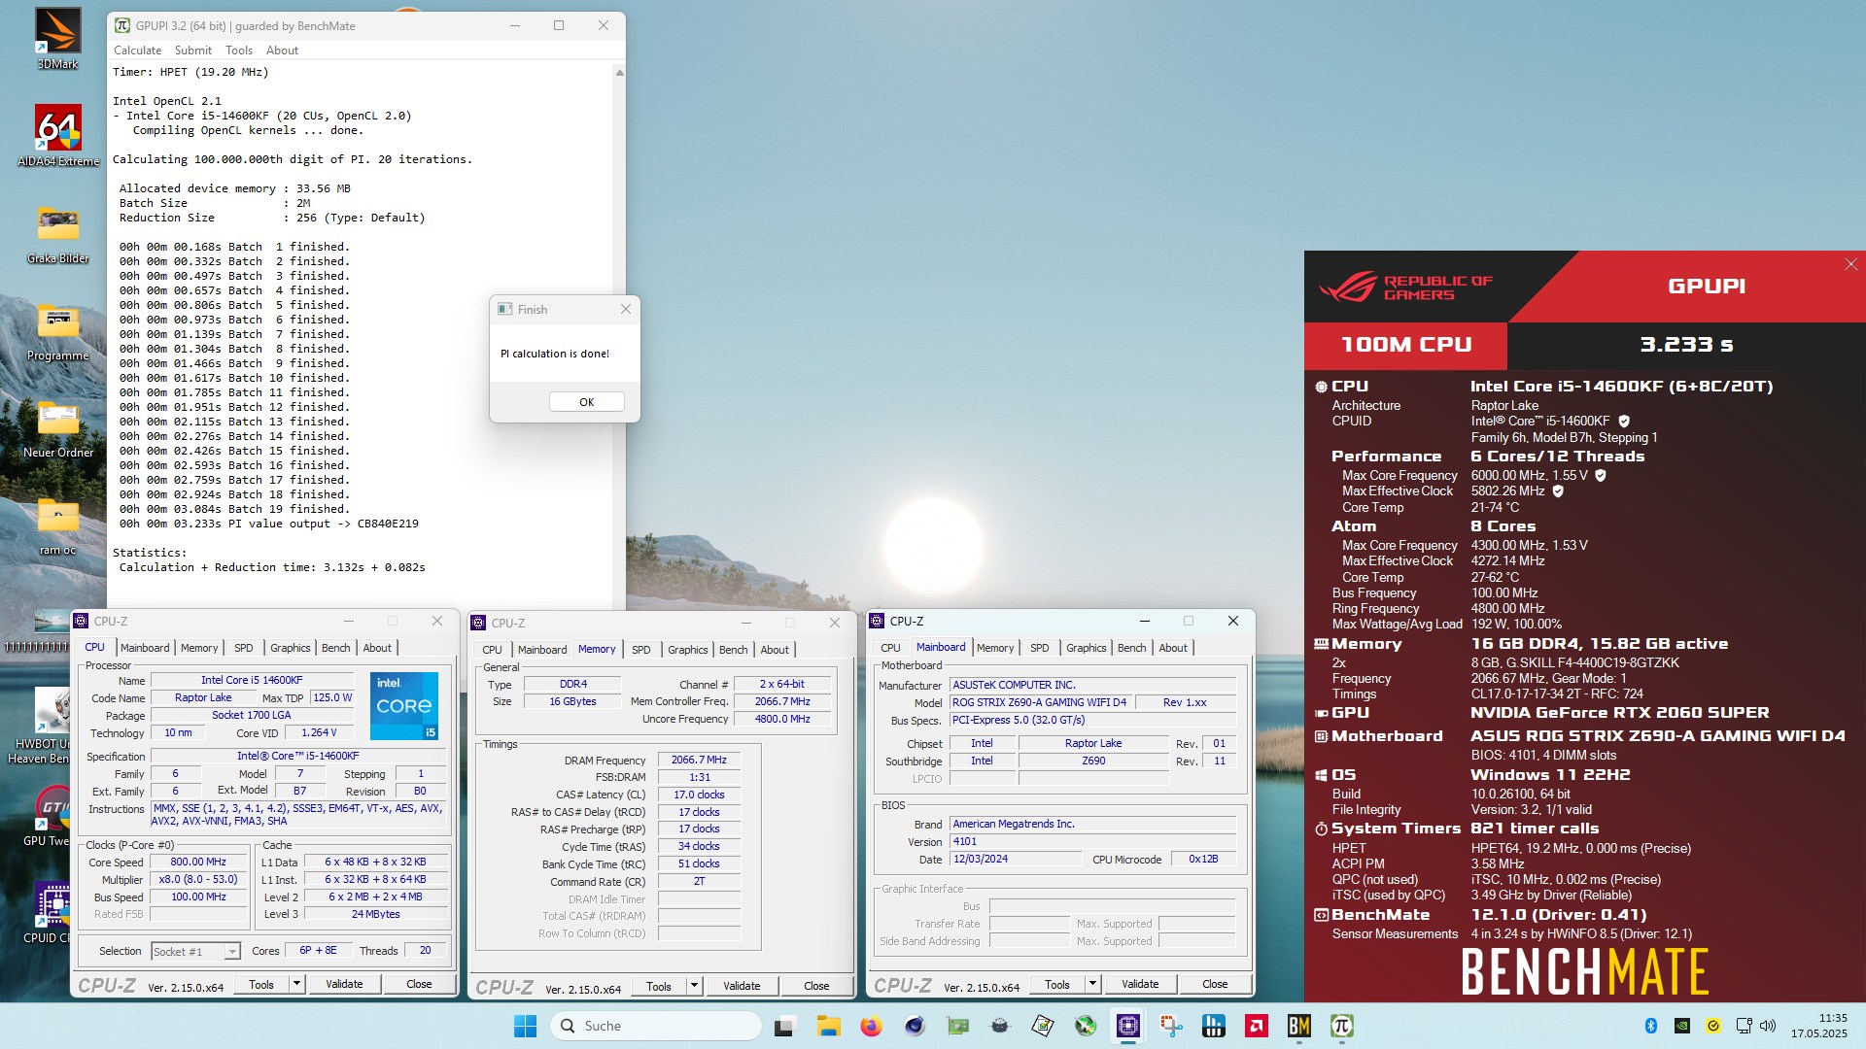Click Tools button in left CPU-Z window
The width and height of the screenshot is (1866, 1049).
(x=261, y=984)
